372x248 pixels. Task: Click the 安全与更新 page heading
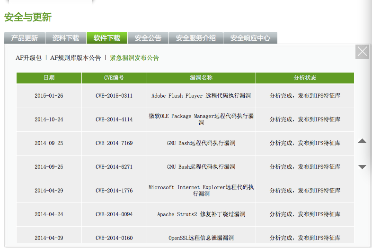tap(28, 18)
